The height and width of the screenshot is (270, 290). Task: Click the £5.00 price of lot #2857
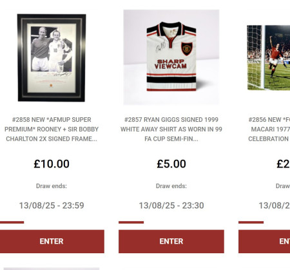(x=171, y=164)
